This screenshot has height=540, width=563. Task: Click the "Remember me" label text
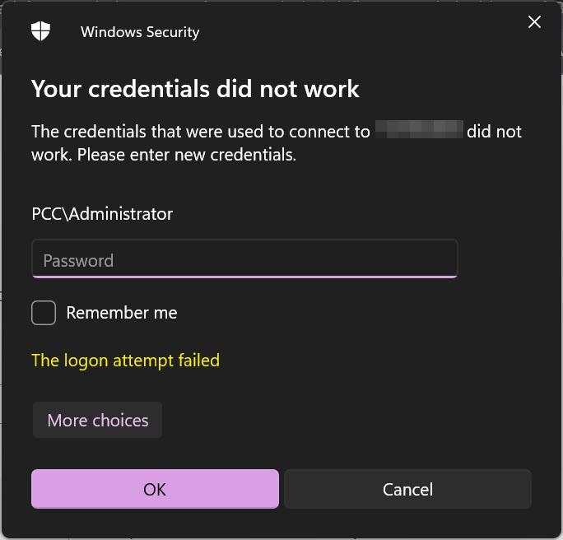[122, 313]
